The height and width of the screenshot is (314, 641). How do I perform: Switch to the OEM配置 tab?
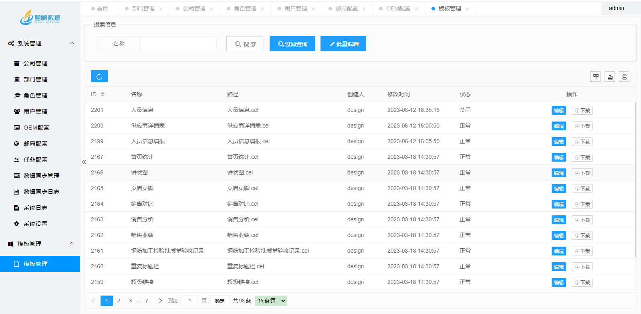tap(398, 8)
